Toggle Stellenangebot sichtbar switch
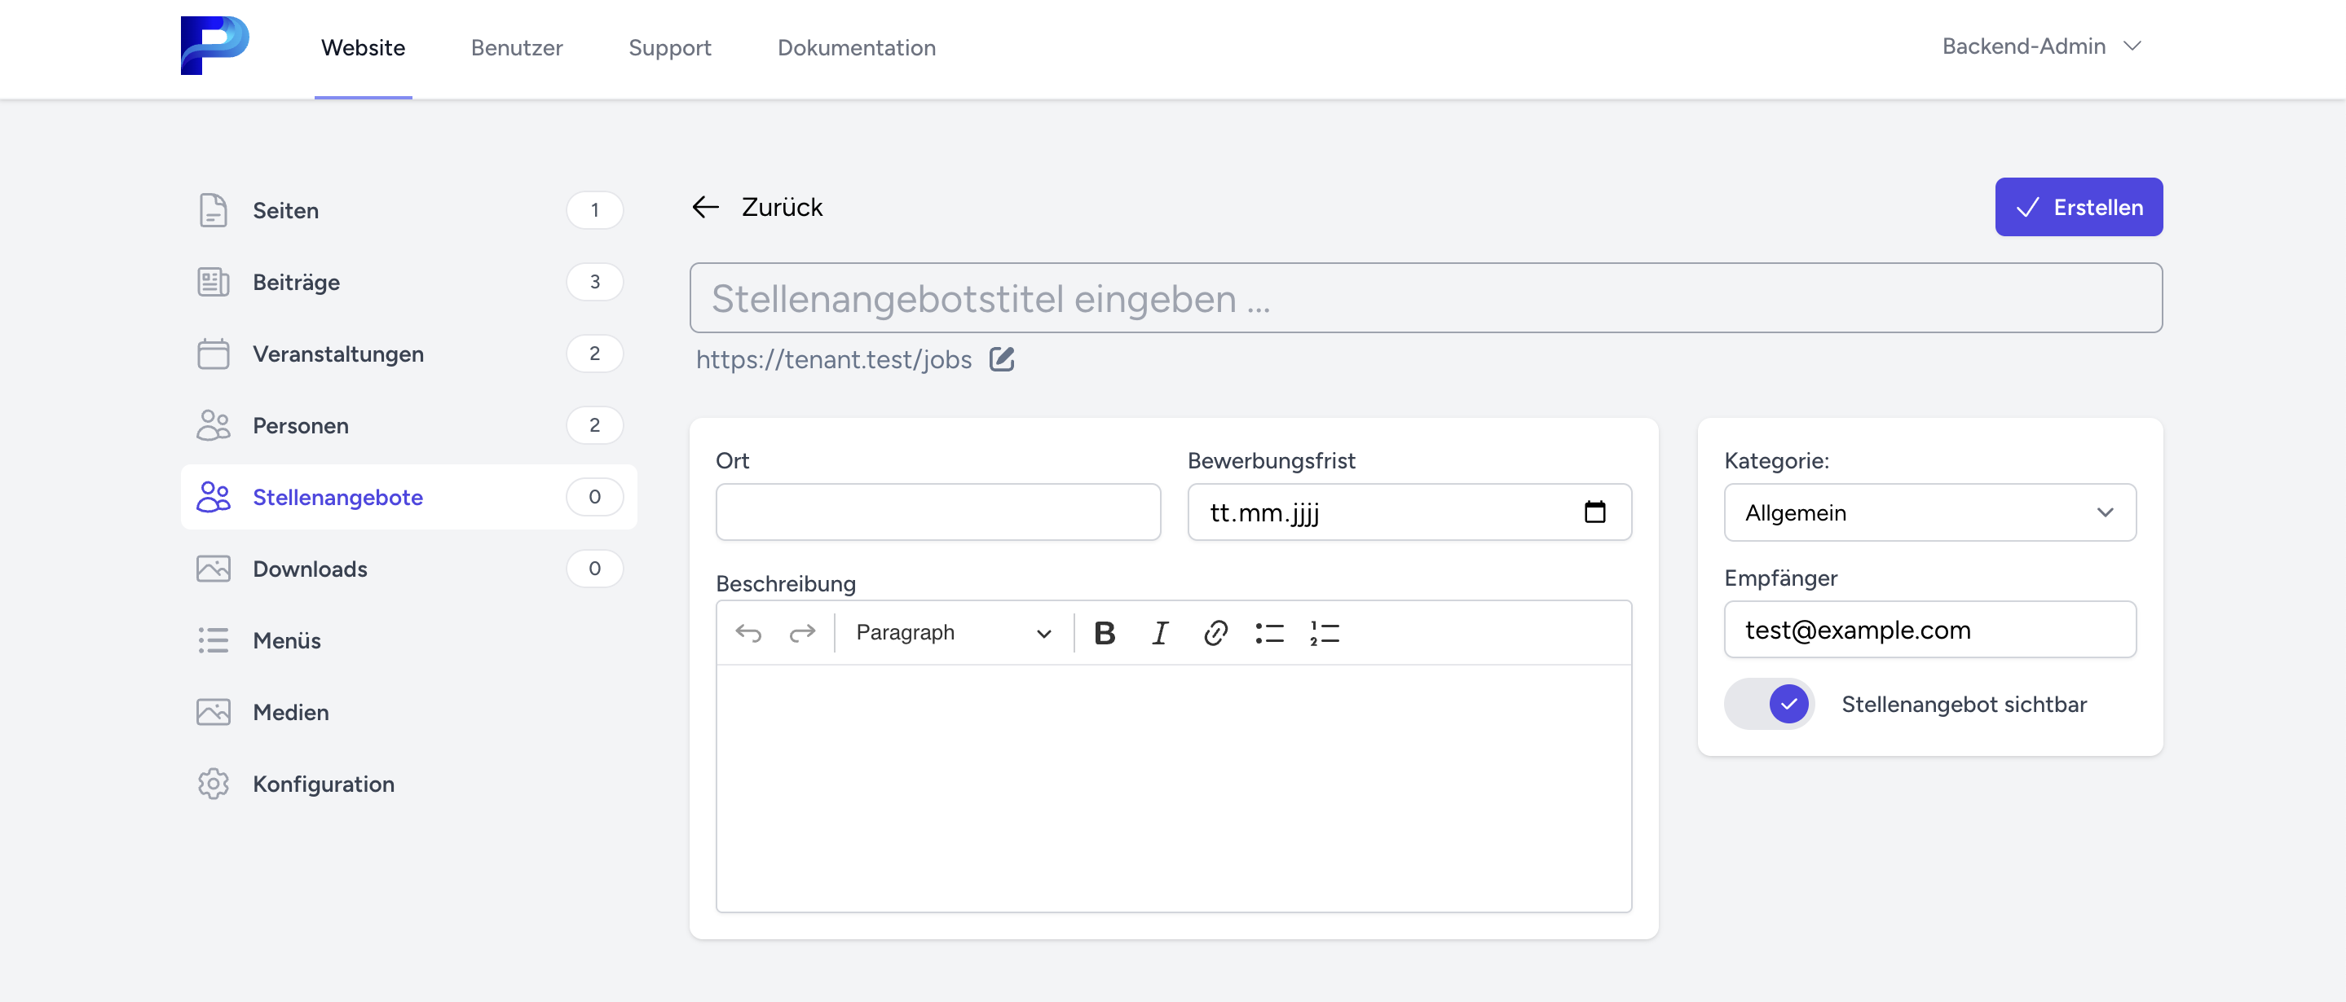The height and width of the screenshot is (1002, 2346). tap(1770, 704)
